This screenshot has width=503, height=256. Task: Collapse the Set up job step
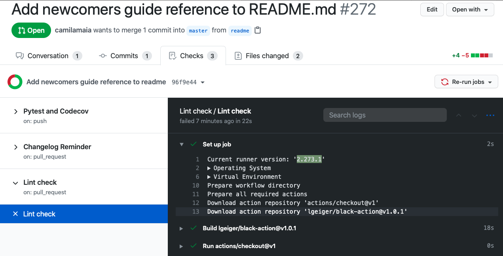click(x=182, y=144)
